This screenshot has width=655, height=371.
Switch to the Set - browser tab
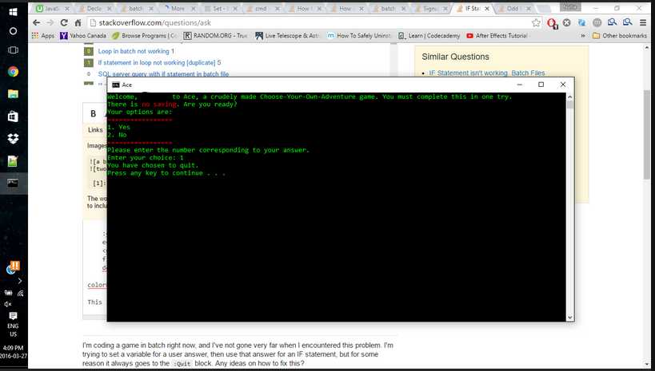point(219,8)
